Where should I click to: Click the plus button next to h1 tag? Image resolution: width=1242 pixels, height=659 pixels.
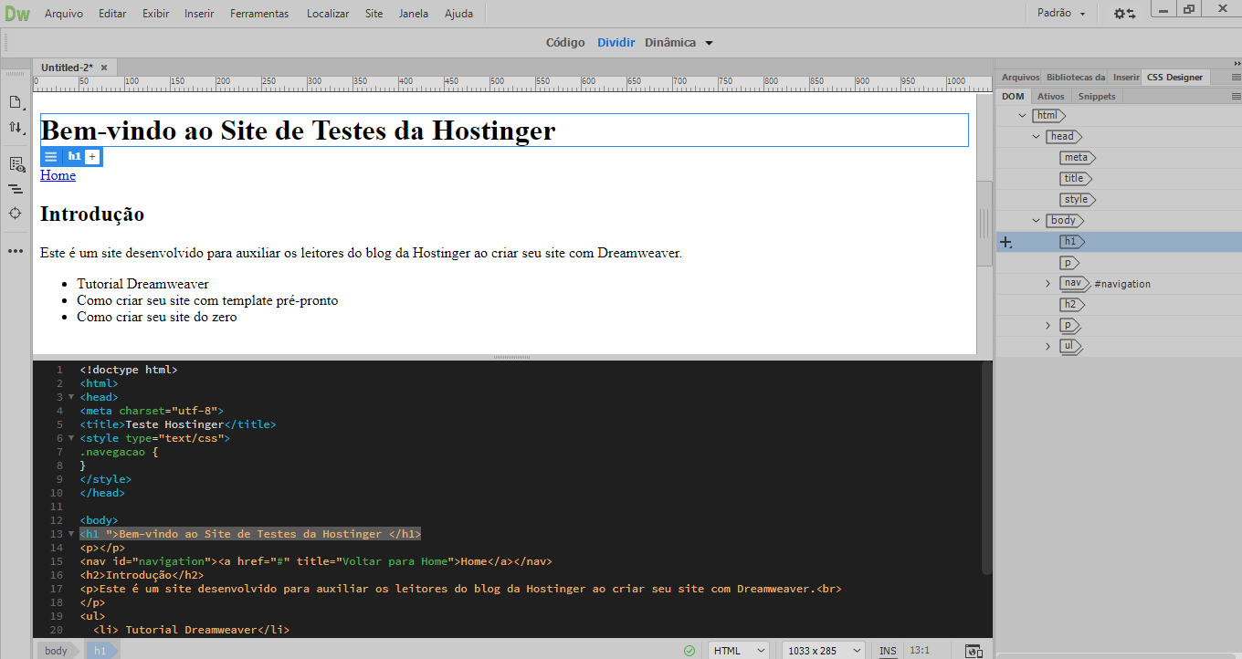click(x=92, y=157)
